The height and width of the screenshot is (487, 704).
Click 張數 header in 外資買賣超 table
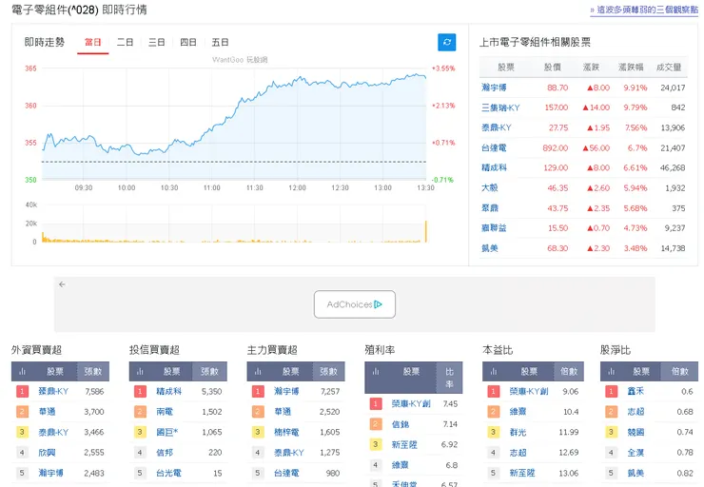93,372
